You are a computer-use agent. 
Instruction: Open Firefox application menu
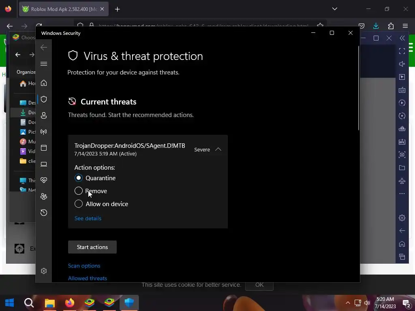click(x=405, y=26)
